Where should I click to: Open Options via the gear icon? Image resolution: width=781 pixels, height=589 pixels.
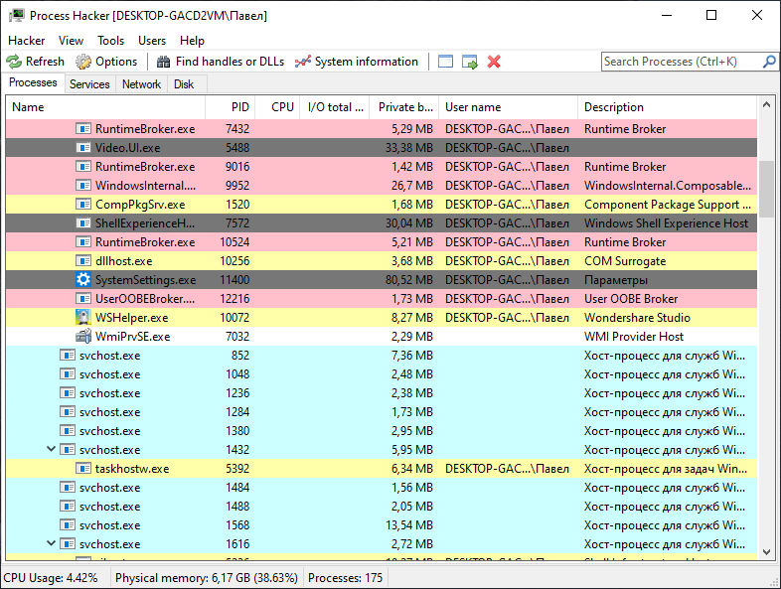[x=83, y=62]
